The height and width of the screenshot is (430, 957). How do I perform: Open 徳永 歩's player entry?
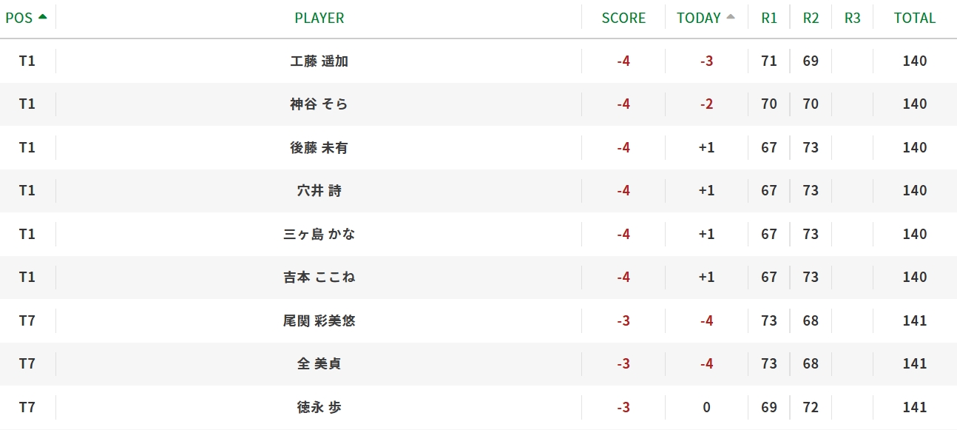(x=319, y=408)
